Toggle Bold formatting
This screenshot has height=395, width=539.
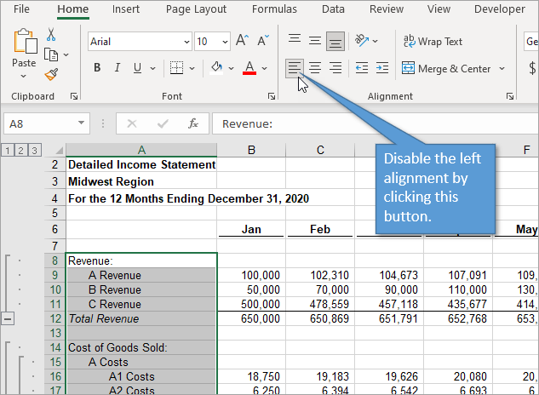point(97,68)
